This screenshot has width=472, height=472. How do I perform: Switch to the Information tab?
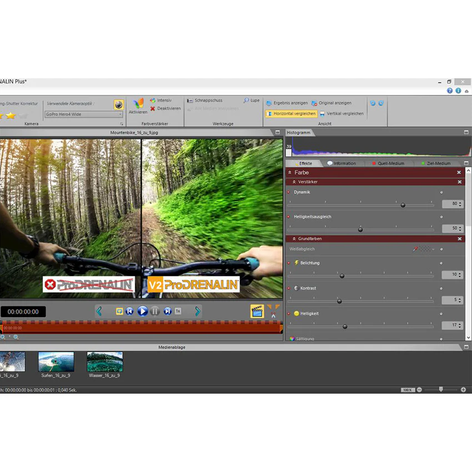pos(342,163)
